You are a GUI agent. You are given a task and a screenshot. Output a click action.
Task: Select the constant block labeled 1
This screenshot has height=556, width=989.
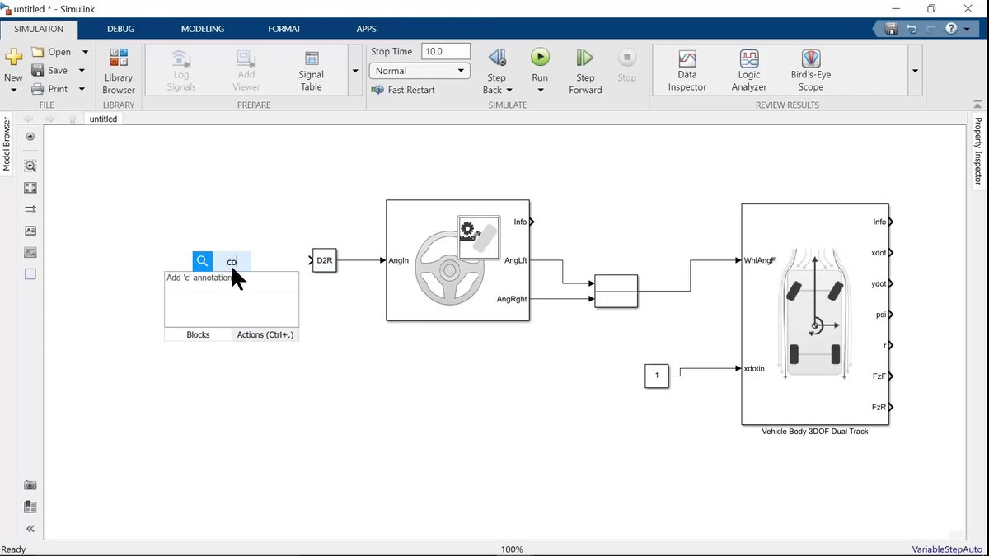tap(657, 376)
